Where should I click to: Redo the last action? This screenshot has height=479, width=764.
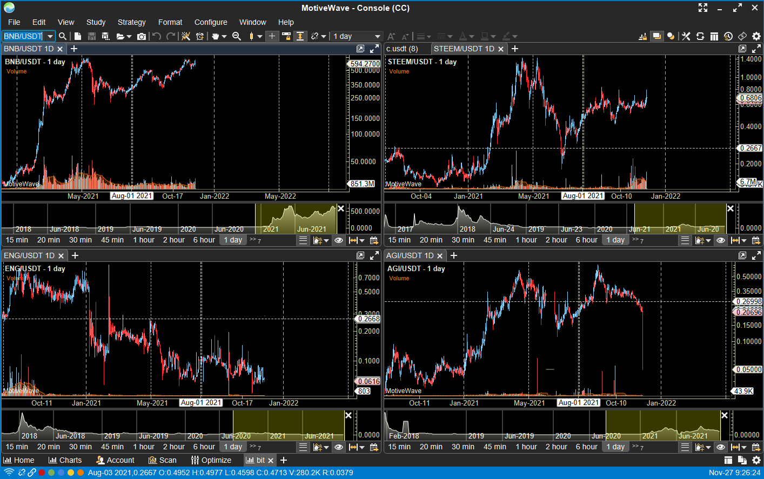click(171, 36)
